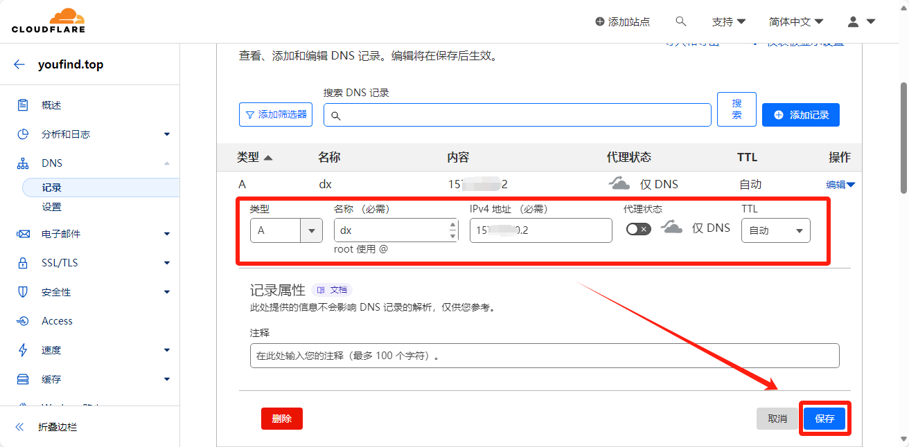Select 设置 under DNS menu
Screen dimensions: 909x447
(52, 207)
